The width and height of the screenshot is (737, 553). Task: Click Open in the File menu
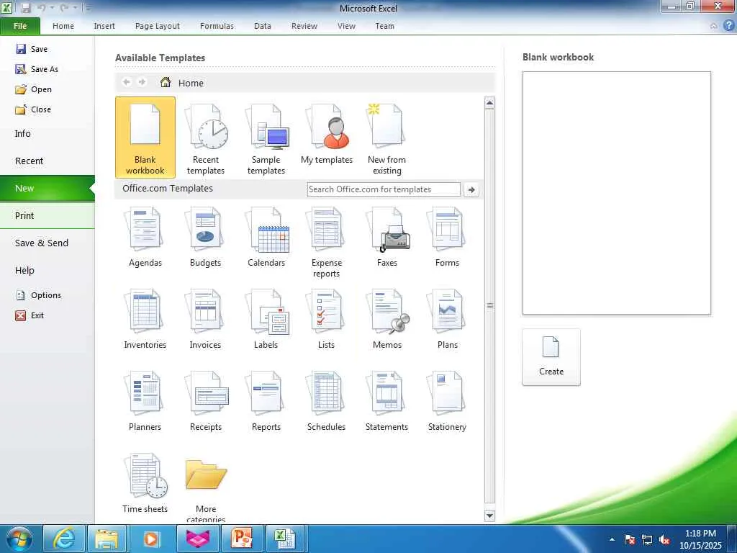pyautogui.click(x=33, y=89)
